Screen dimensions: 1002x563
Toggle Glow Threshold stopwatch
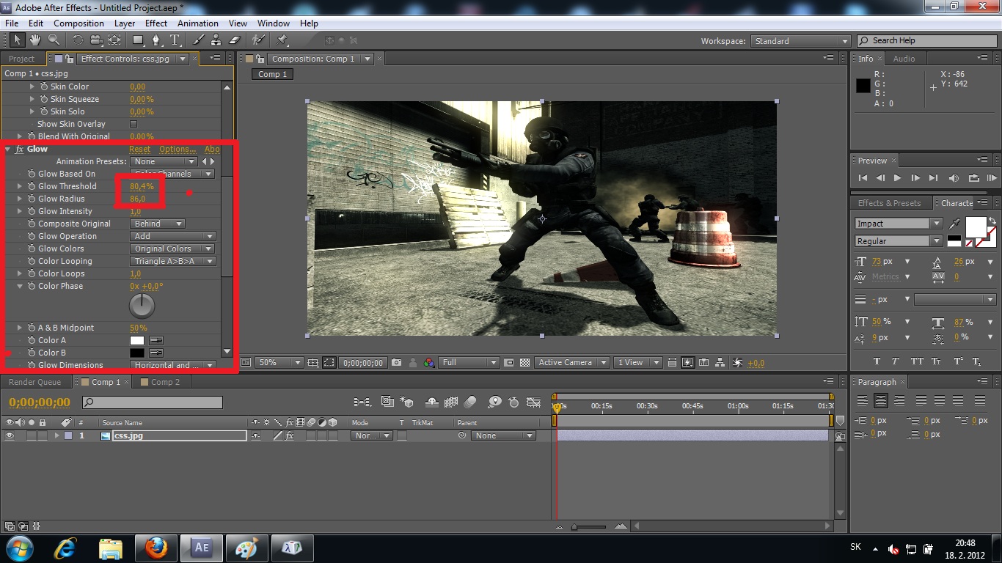click(x=32, y=186)
